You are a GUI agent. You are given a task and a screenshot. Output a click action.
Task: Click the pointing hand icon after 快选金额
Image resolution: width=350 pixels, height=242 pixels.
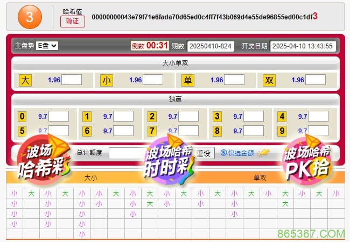[x=264, y=153]
